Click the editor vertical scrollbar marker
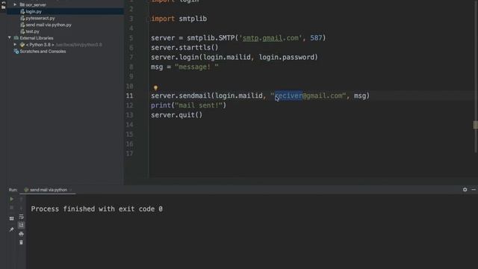 475,125
